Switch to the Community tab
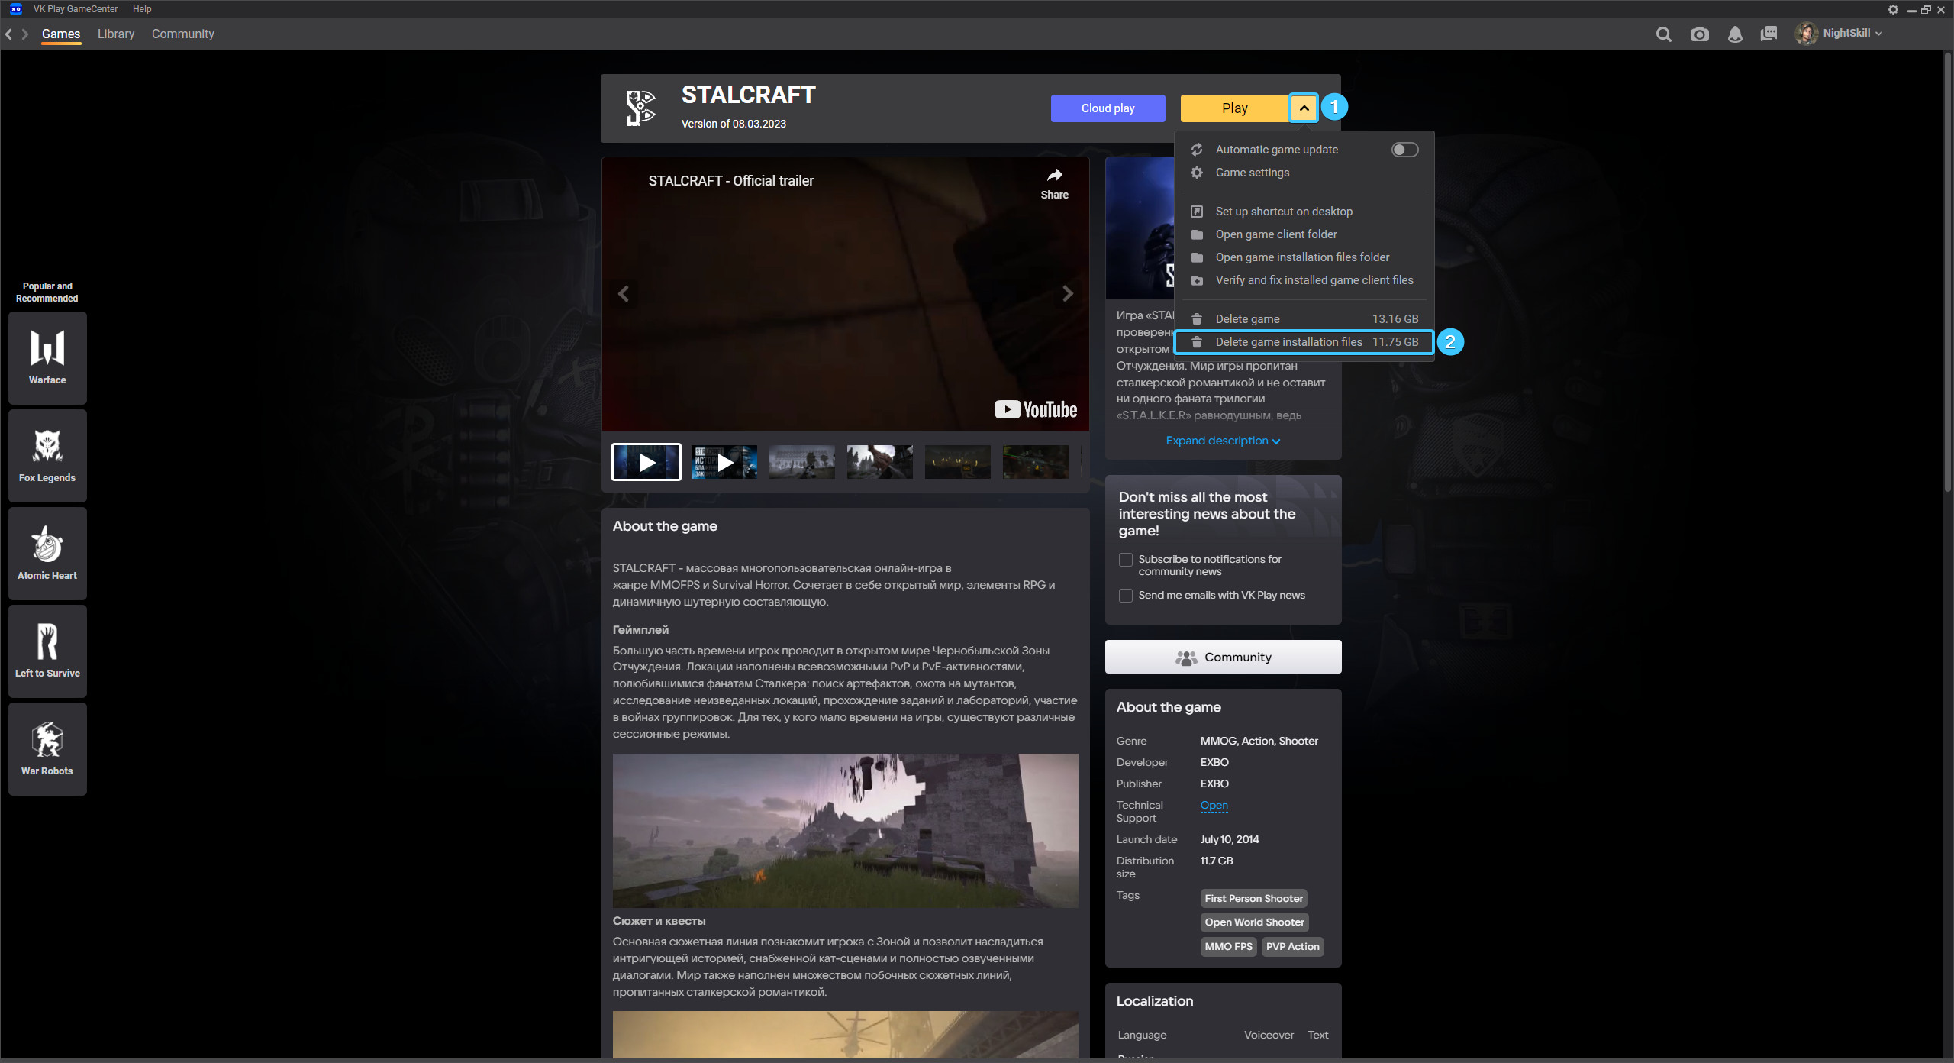This screenshot has width=1954, height=1063. pos(183,34)
